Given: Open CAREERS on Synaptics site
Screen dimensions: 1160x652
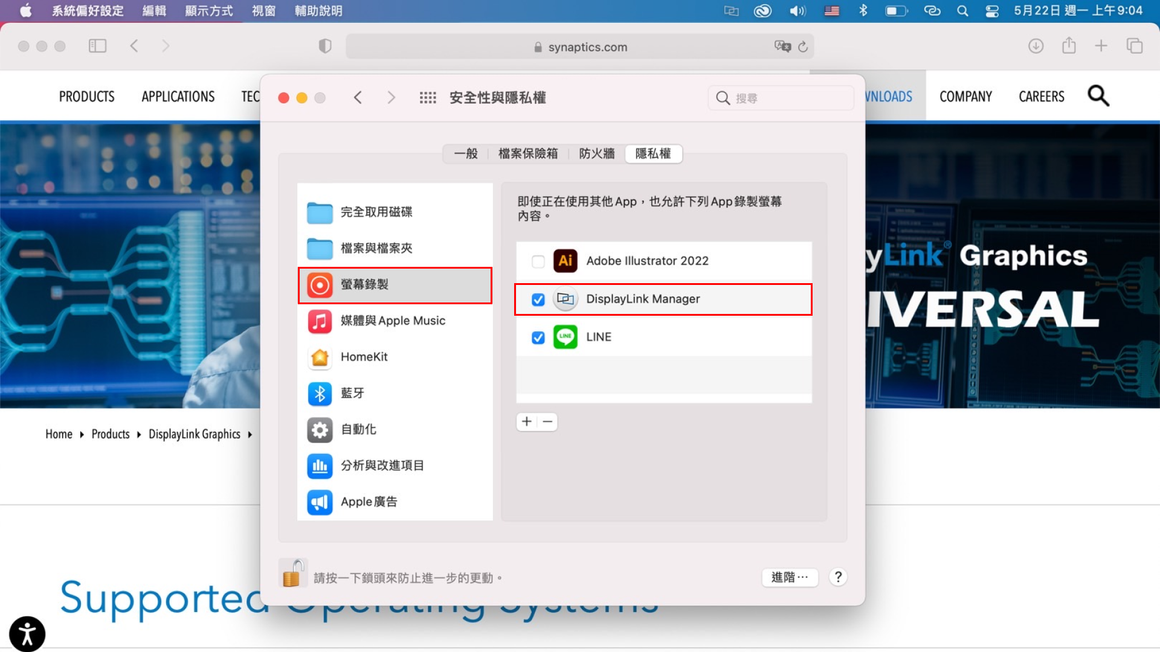Looking at the screenshot, I should click(1042, 97).
